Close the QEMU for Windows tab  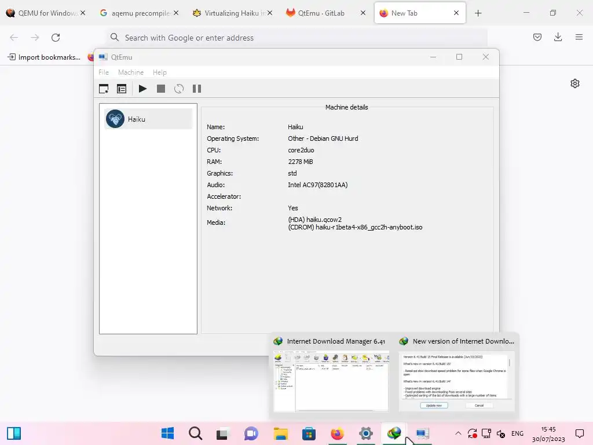(x=83, y=13)
